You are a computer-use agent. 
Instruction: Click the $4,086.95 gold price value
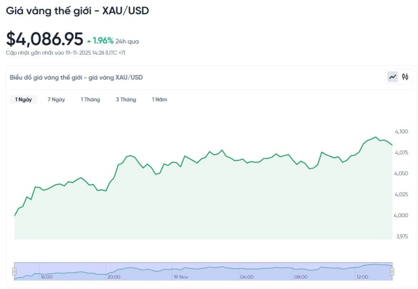(x=45, y=39)
